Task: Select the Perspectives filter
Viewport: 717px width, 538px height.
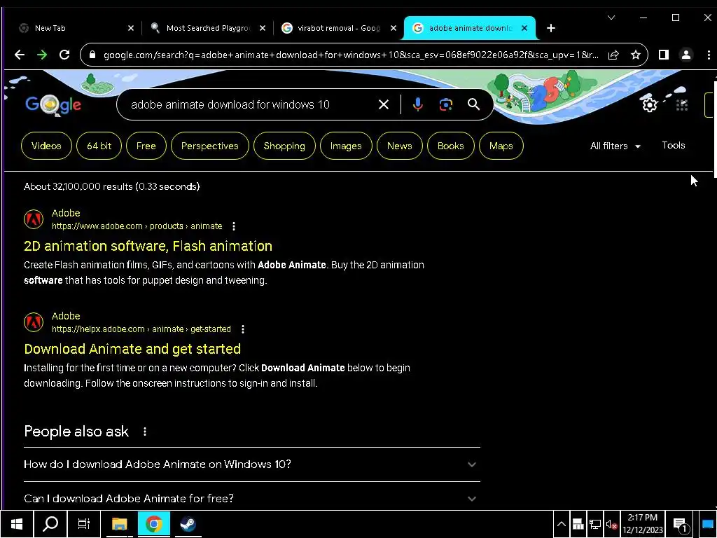Action: click(x=210, y=146)
